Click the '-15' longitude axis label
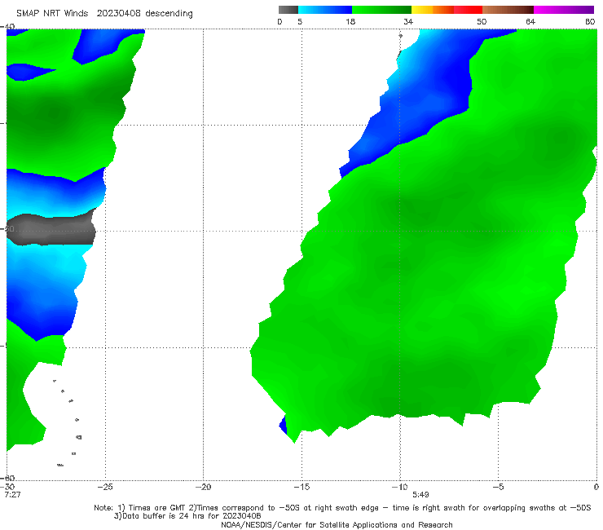Viewport: 603px width, 530px height. pos(301,487)
